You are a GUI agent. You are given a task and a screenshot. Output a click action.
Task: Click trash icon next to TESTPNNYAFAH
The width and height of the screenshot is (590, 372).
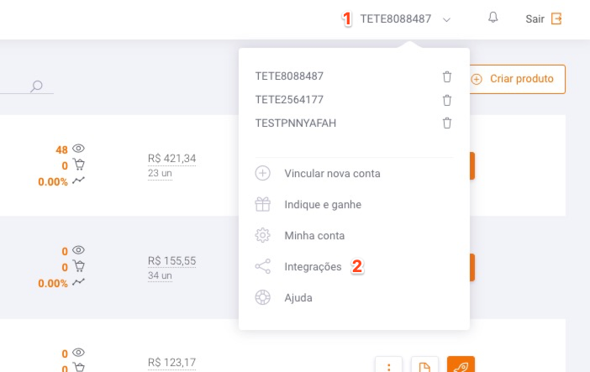coord(446,123)
